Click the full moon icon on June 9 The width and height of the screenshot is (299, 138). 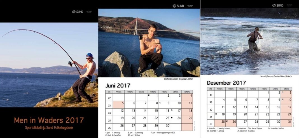coord(160,103)
